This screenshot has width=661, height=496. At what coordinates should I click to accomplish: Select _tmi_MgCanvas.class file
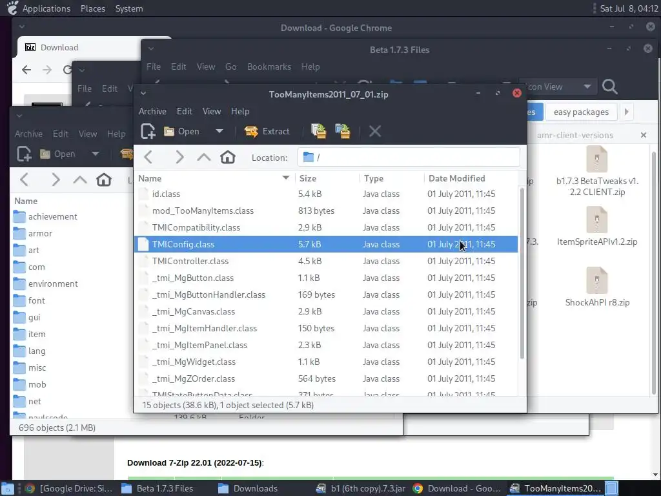[326, 312]
